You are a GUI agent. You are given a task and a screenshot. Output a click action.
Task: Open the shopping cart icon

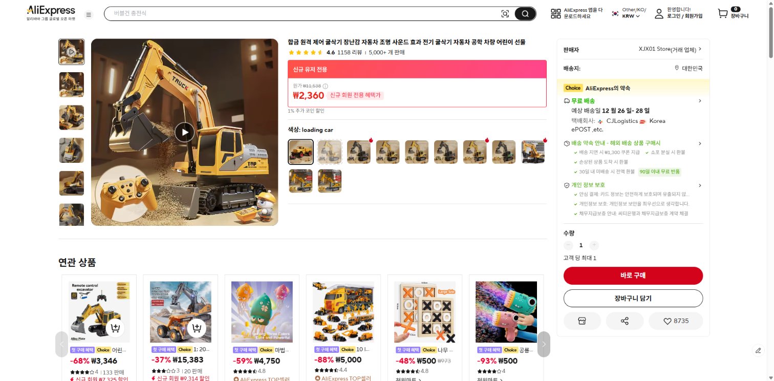tap(722, 14)
